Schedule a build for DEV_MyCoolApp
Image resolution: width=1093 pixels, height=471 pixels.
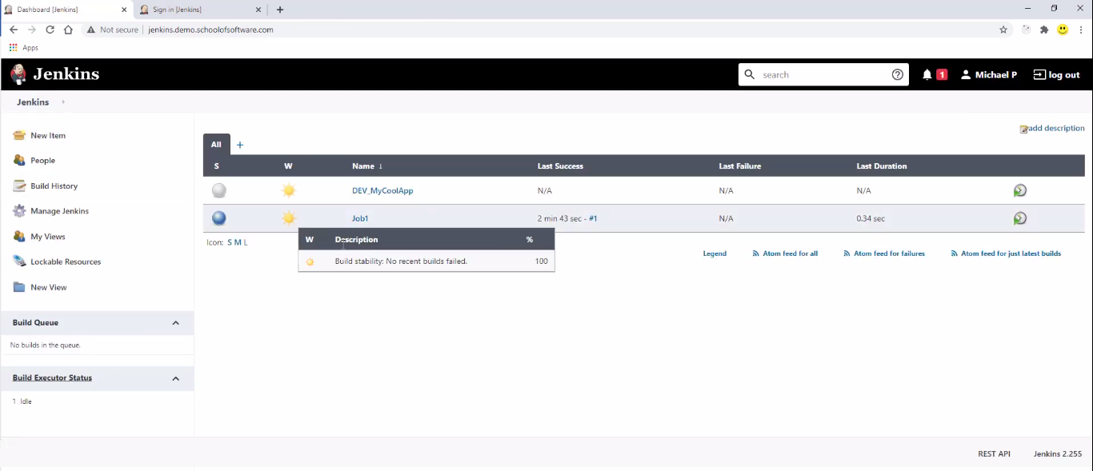coord(1019,190)
